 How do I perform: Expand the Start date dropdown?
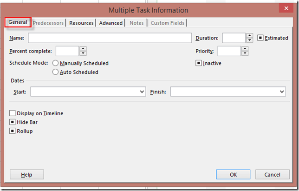click(x=142, y=92)
